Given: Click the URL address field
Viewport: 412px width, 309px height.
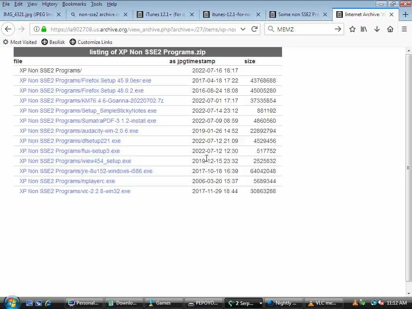Looking at the screenshot, I should pyautogui.click(x=143, y=29).
